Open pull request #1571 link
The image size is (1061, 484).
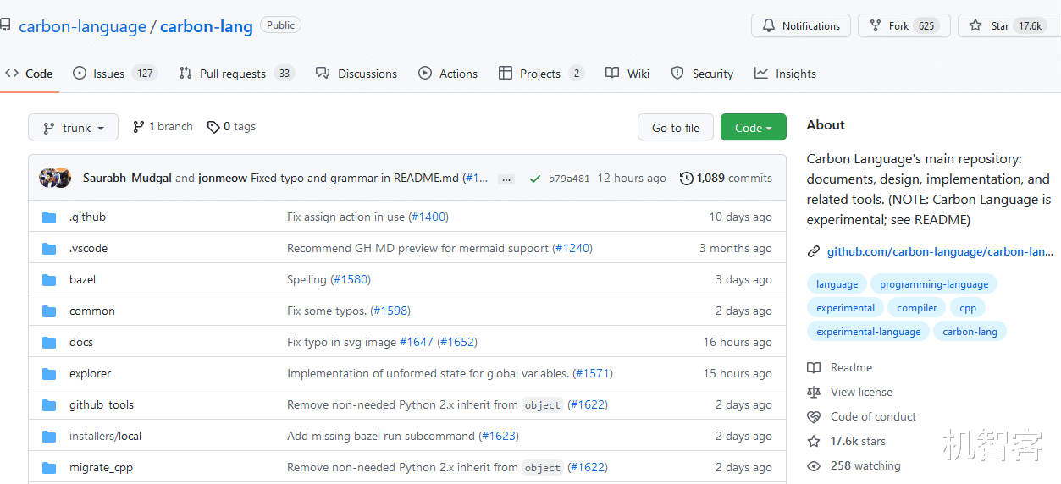593,374
